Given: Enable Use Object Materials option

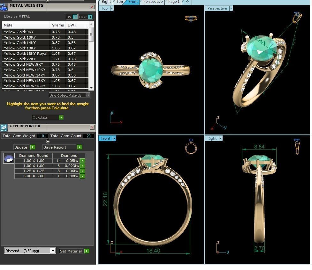Looking at the screenshot, I should (69, 95).
